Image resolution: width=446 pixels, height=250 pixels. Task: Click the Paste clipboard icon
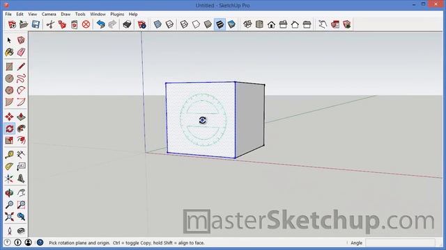75,24
